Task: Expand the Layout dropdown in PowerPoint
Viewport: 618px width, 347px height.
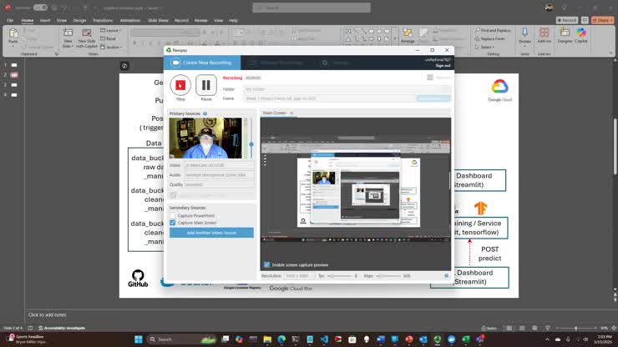Action: point(111,30)
